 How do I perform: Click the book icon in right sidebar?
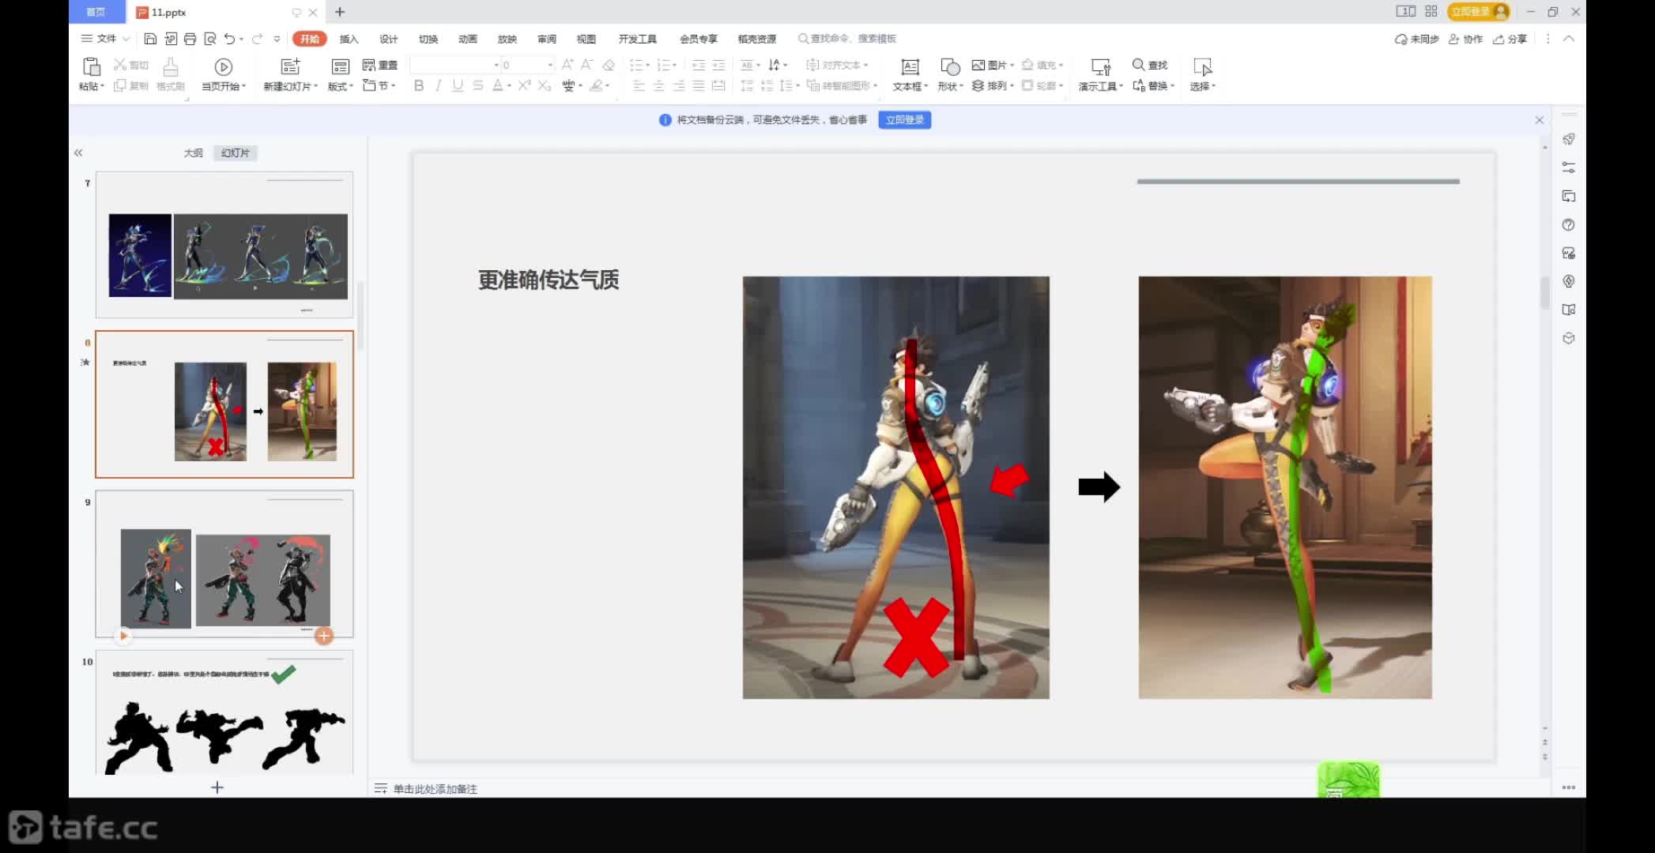pos(1569,310)
